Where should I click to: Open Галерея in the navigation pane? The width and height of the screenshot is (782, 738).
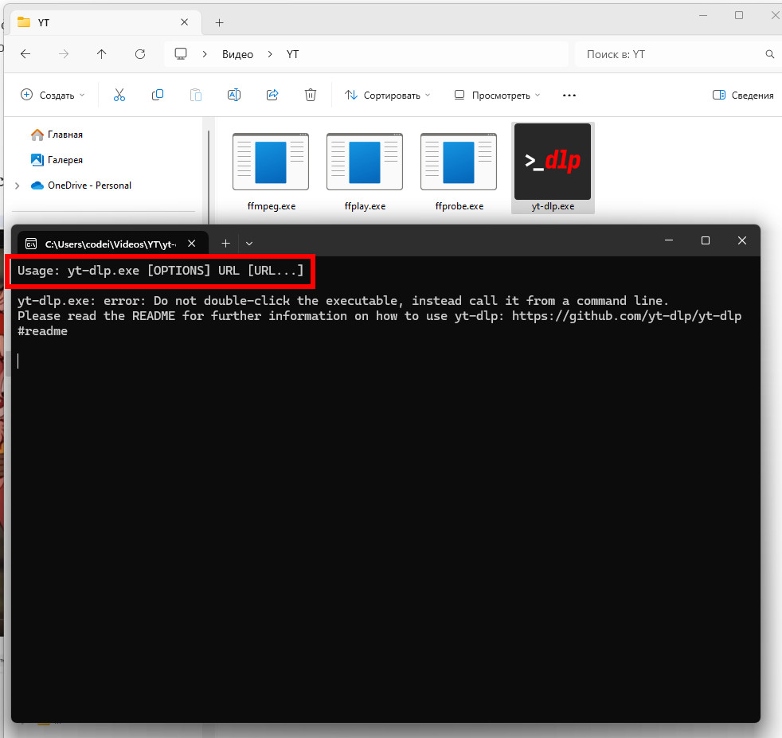click(65, 160)
